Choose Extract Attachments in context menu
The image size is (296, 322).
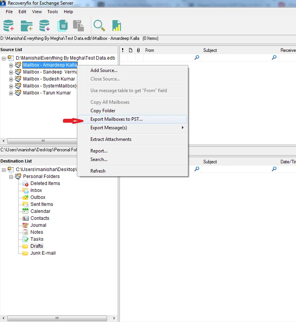coord(133,139)
